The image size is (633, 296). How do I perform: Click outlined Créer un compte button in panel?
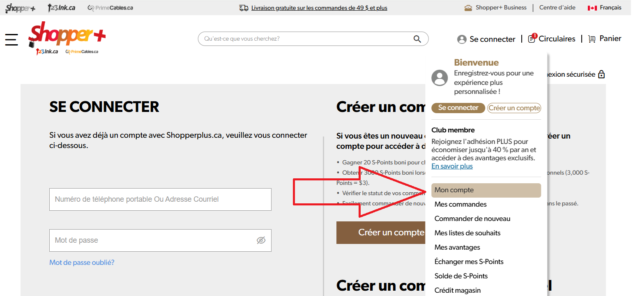coord(514,108)
